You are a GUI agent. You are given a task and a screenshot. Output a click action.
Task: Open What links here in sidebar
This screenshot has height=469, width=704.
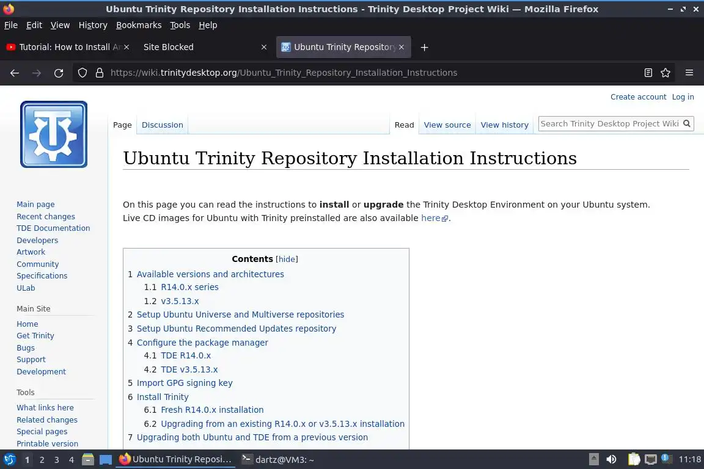click(x=45, y=407)
